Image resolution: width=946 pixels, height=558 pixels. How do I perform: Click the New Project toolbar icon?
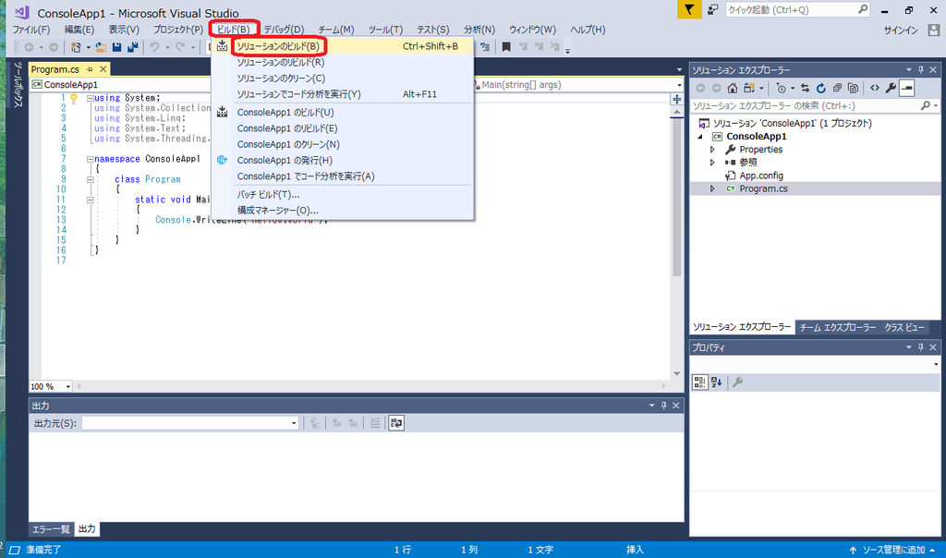(x=76, y=47)
